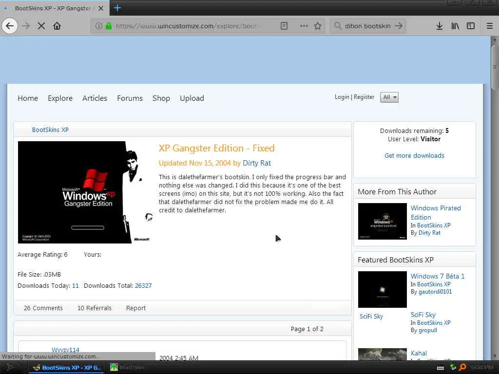Click the Login link
The height and width of the screenshot is (374, 499).
click(342, 97)
